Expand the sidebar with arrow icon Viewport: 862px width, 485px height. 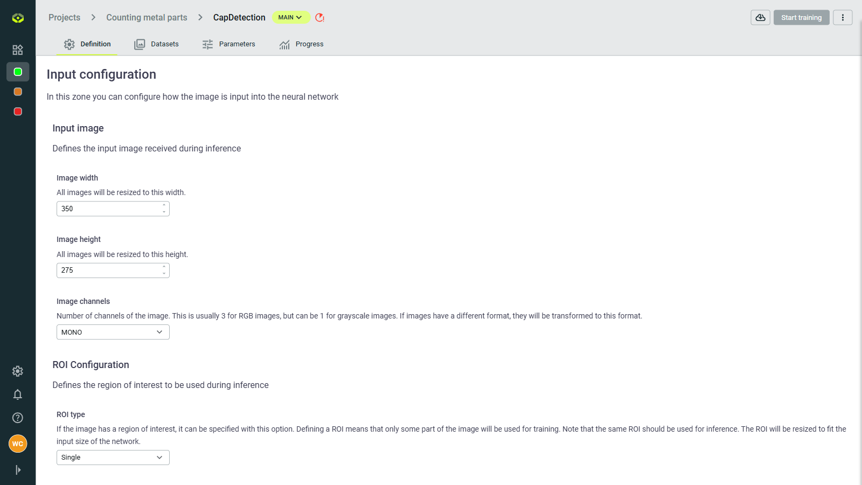18,470
